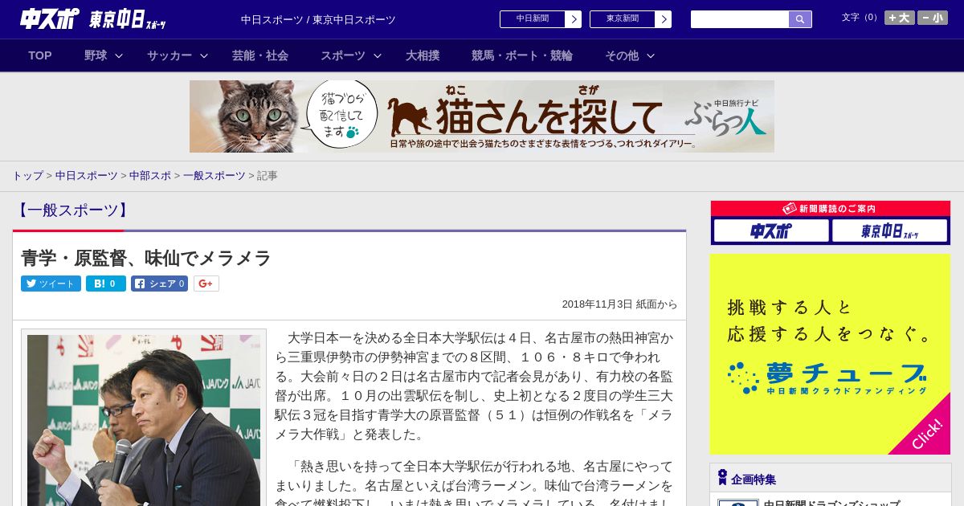Expand the その他 menu
The width and height of the screenshot is (964, 506).
coord(630,55)
